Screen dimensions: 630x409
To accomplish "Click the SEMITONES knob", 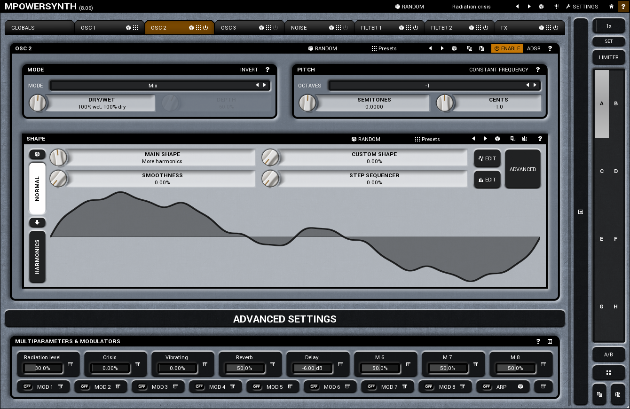I will [x=308, y=103].
